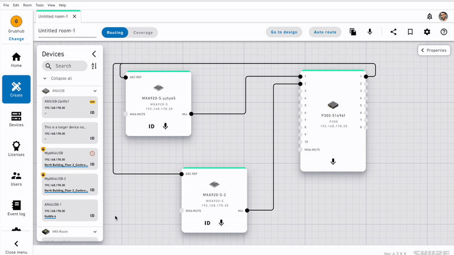Open Devices in the left sidebar
This screenshot has width=454, height=255.
point(16,119)
